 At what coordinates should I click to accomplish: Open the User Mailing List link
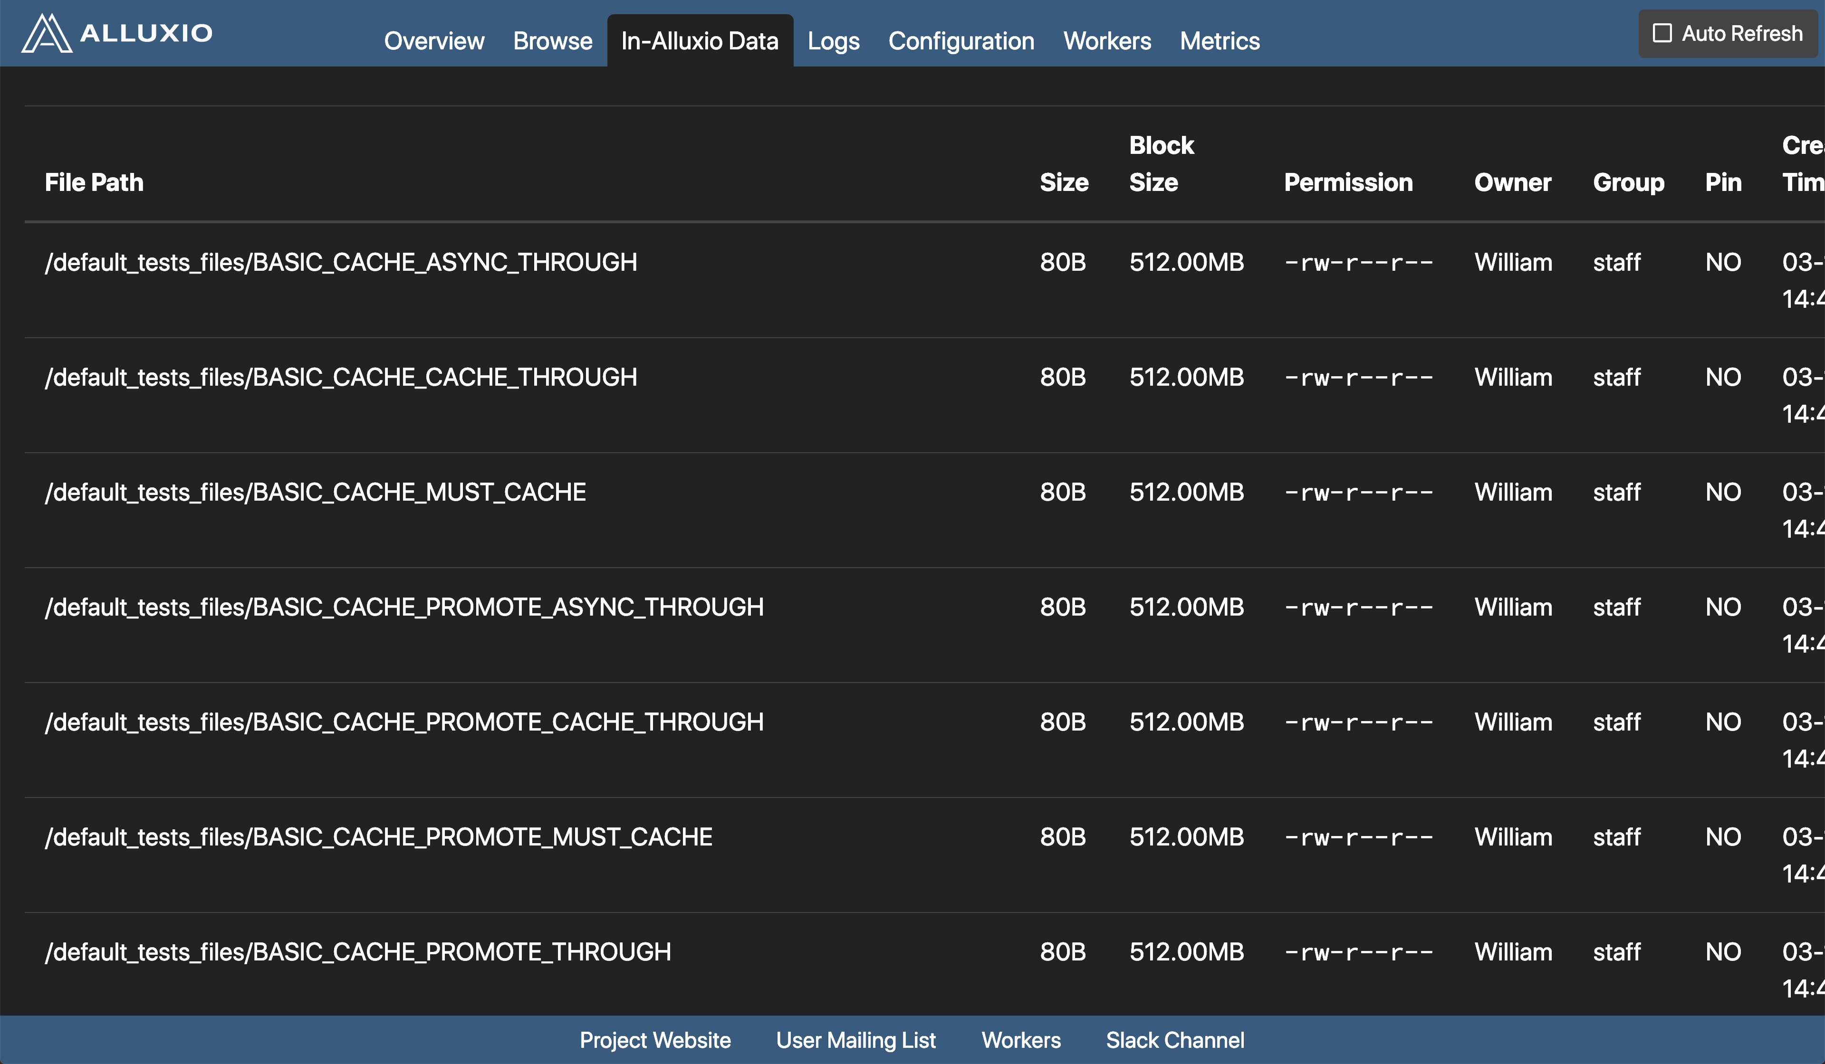(x=855, y=1040)
